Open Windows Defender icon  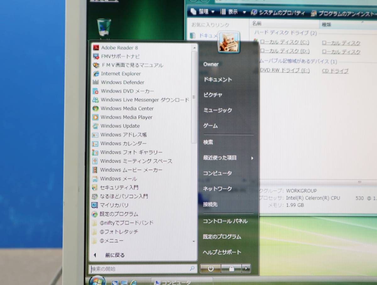96,82
